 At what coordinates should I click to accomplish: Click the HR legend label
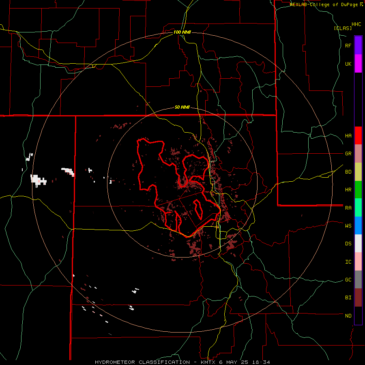(348, 190)
